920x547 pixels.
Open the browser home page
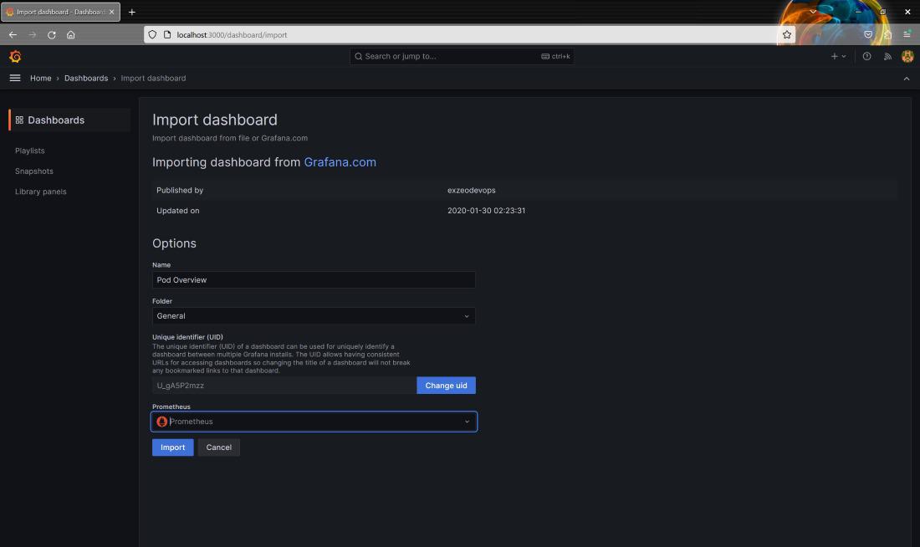[71, 34]
